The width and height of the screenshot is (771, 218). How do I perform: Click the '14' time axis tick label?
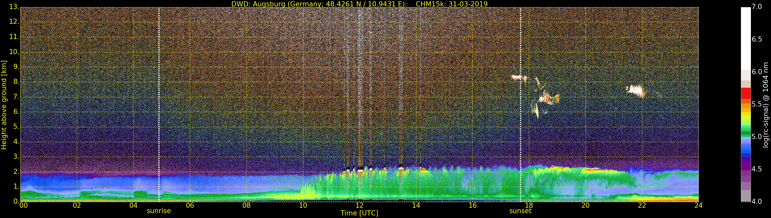[416, 205]
